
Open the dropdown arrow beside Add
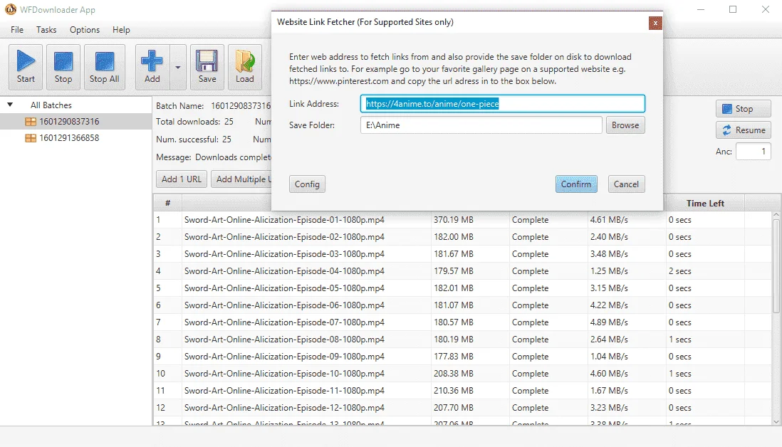(x=178, y=68)
